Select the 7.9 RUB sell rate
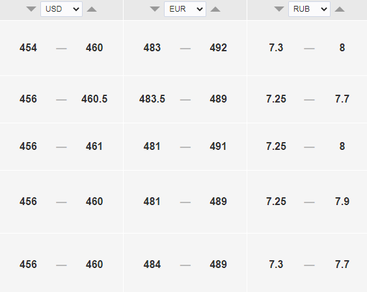This screenshot has width=367, height=292. tap(342, 201)
